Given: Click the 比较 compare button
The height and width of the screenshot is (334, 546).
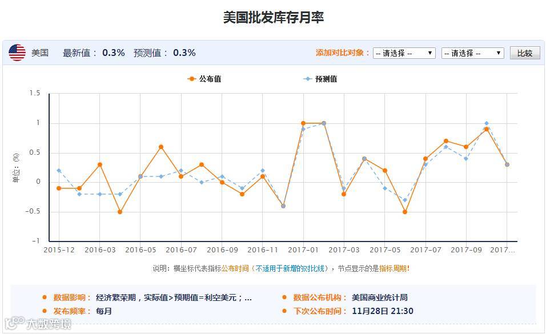Looking at the screenshot, I should click(525, 53).
